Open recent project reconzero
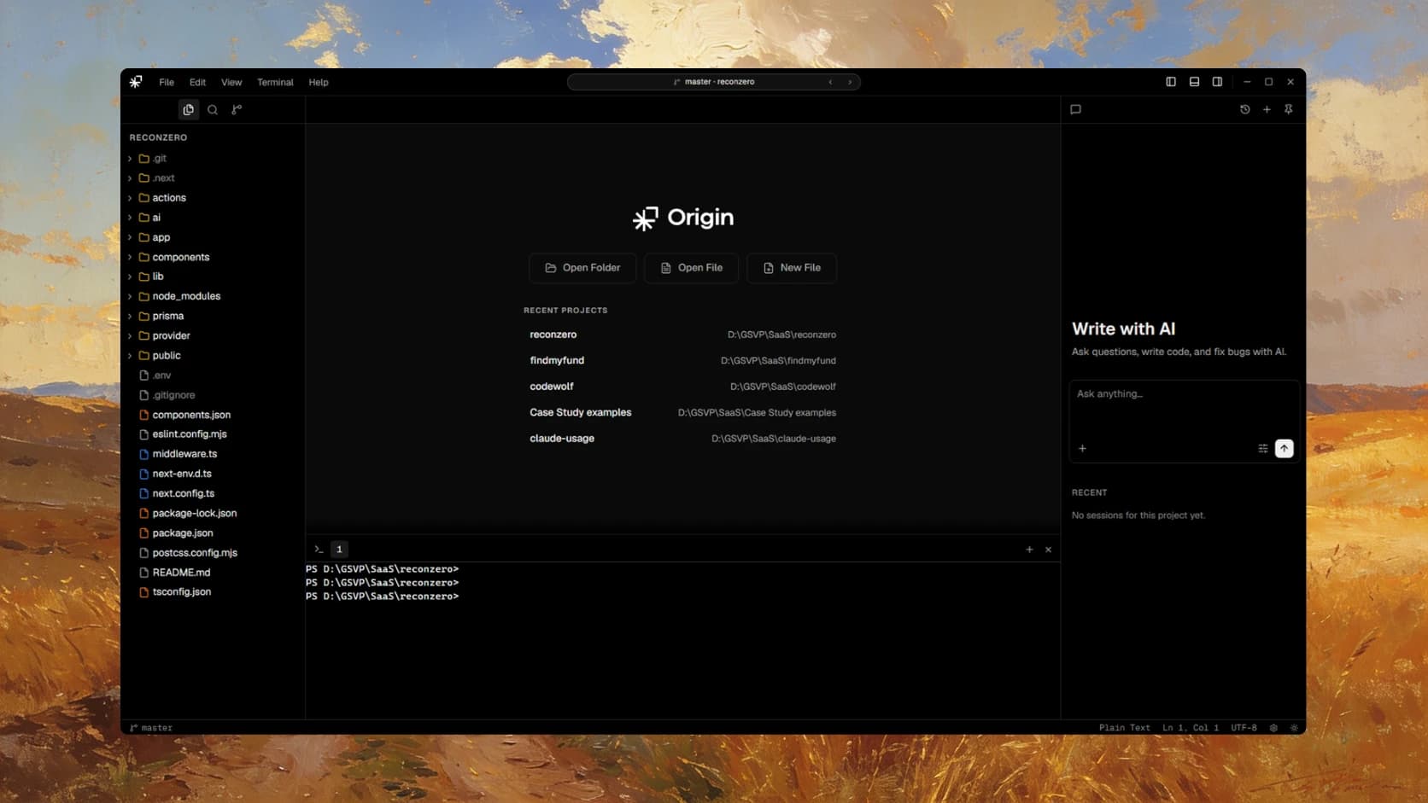The image size is (1428, 803). click(682, 335)
